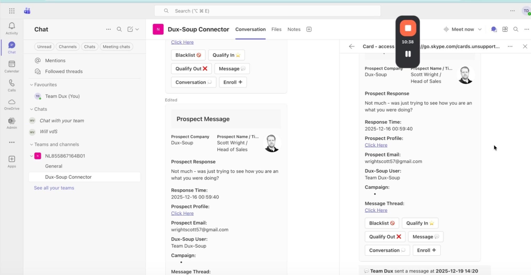Viewport: 531px width, 275px height.
Task: Open Chat pane more options ellipsis
Action: click(x=108, y=29)
